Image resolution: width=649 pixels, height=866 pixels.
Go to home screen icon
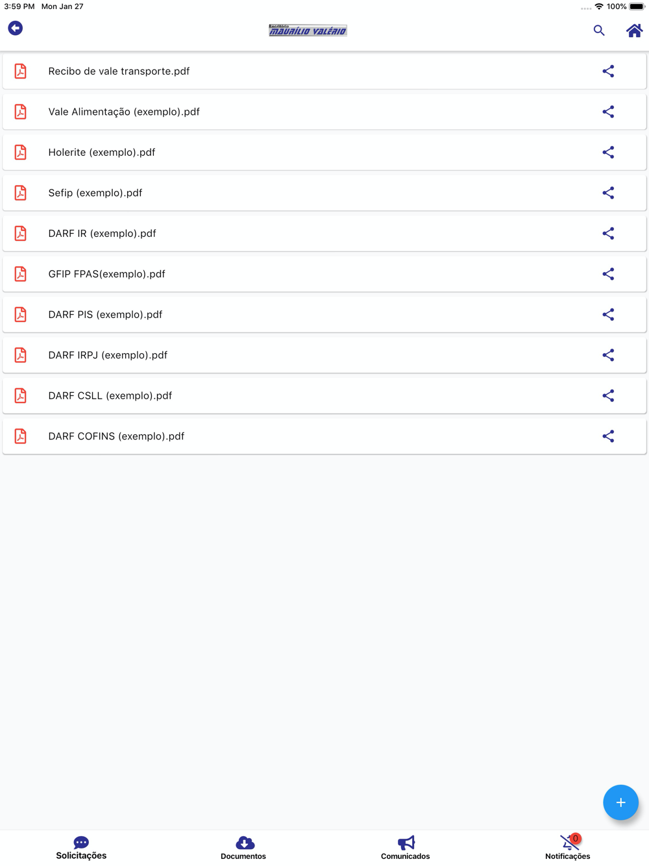(x=633, y=31)
